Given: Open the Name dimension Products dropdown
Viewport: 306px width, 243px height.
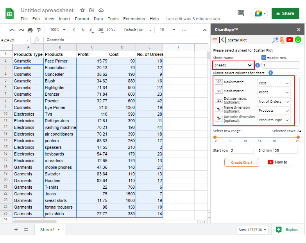Looking at the screenshot, I should [x=274, y=111].
